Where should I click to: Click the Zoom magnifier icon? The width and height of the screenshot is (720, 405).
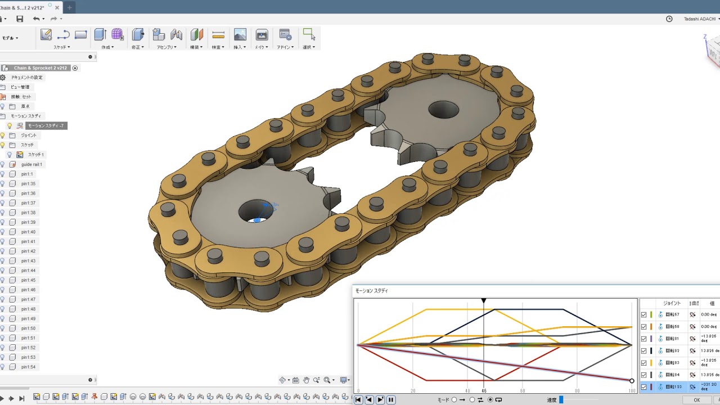(316, 380)
